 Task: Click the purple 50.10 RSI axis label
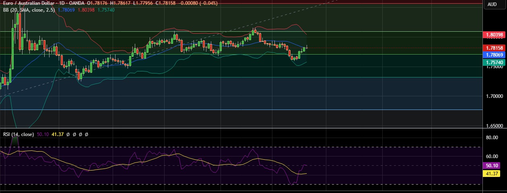[x=493, y=165]
